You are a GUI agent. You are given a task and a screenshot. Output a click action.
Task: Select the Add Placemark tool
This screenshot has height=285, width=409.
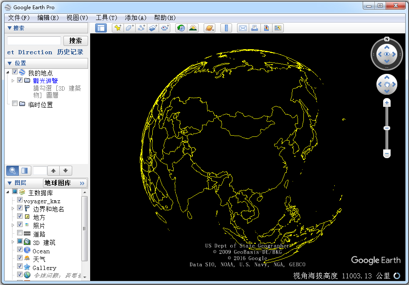click(x=117, y=28)
